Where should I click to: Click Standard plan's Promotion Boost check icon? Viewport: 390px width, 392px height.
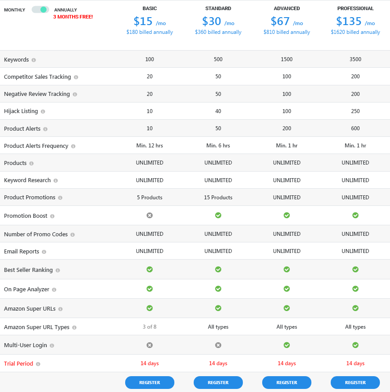pyautogui.click(x=218, y=215)
